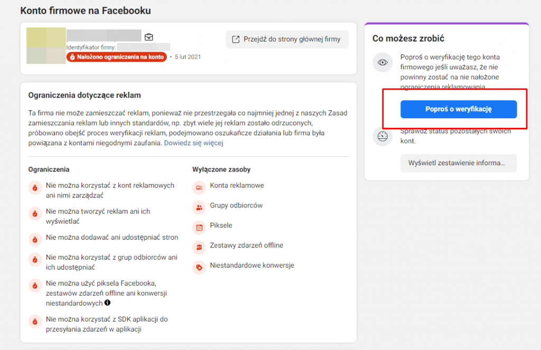This screenshot has width=541, height=350.
Task: Click the gauge icon next to account status
Action: point(383,136)
